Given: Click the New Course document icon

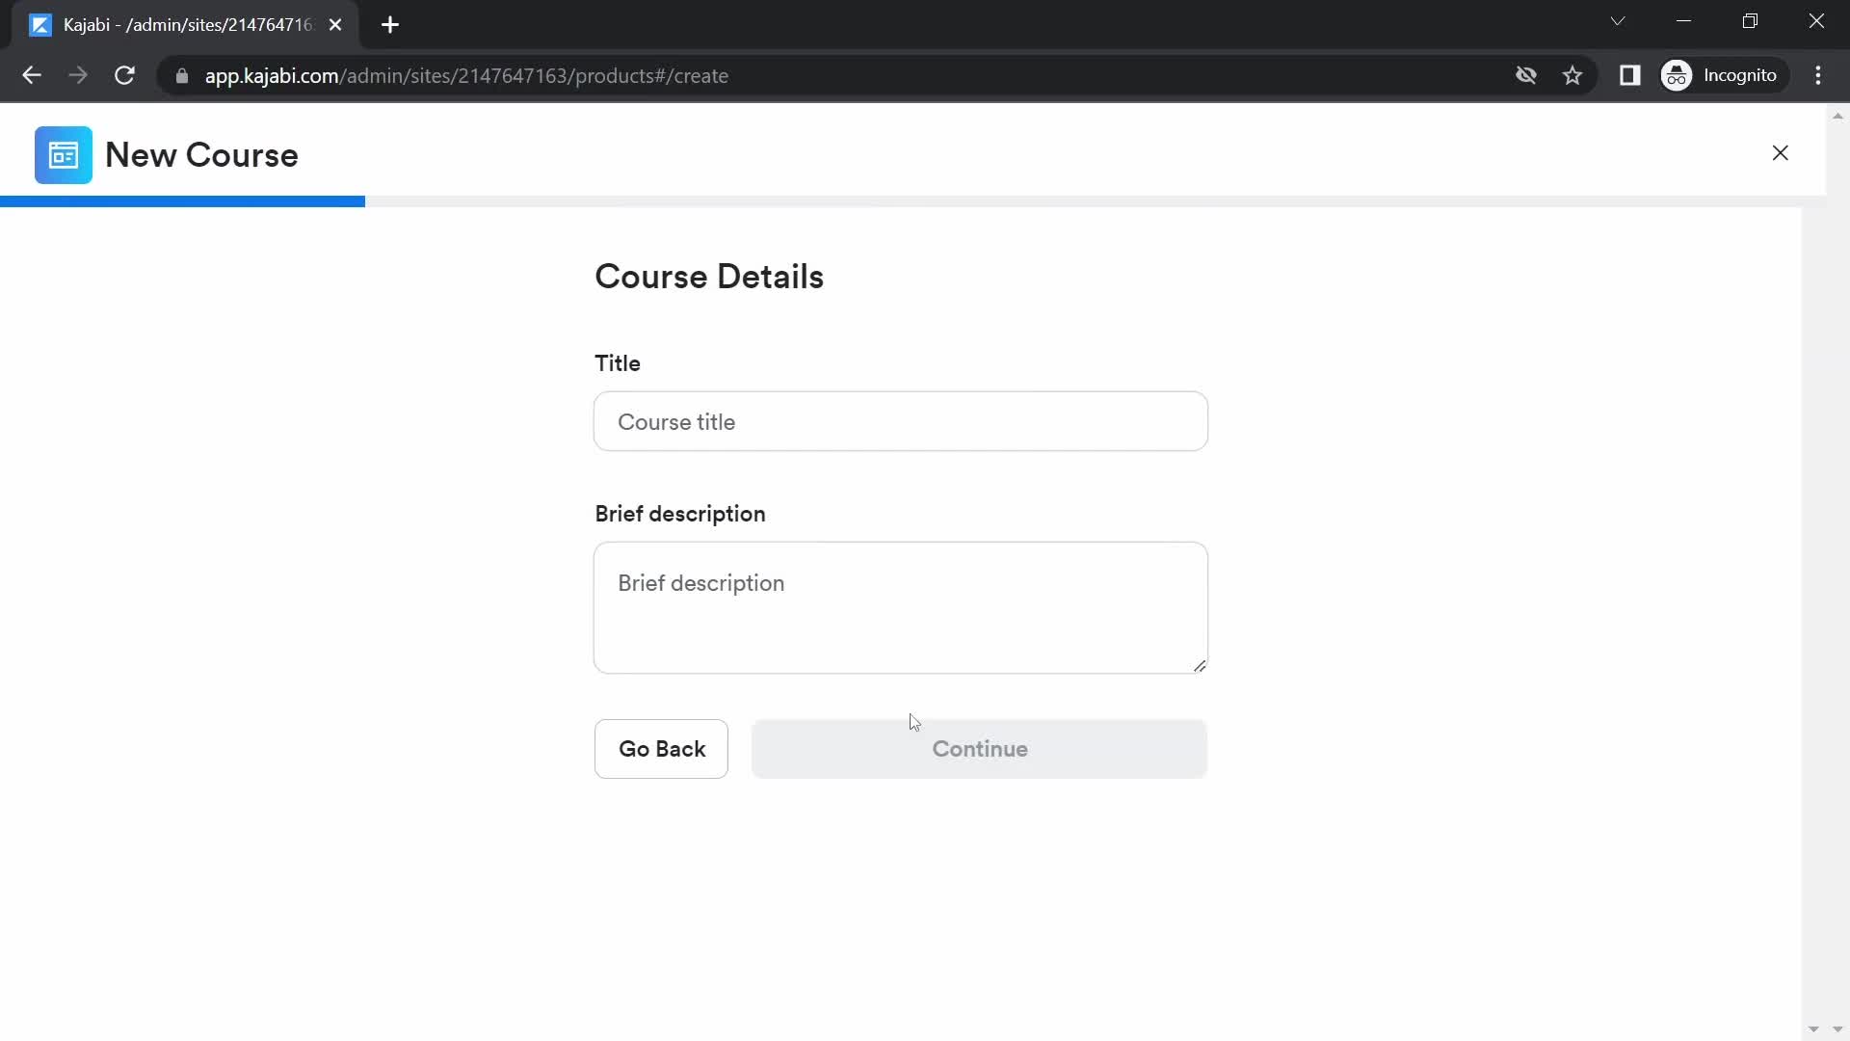Looking at the screenshot, I should pos(64,155).
